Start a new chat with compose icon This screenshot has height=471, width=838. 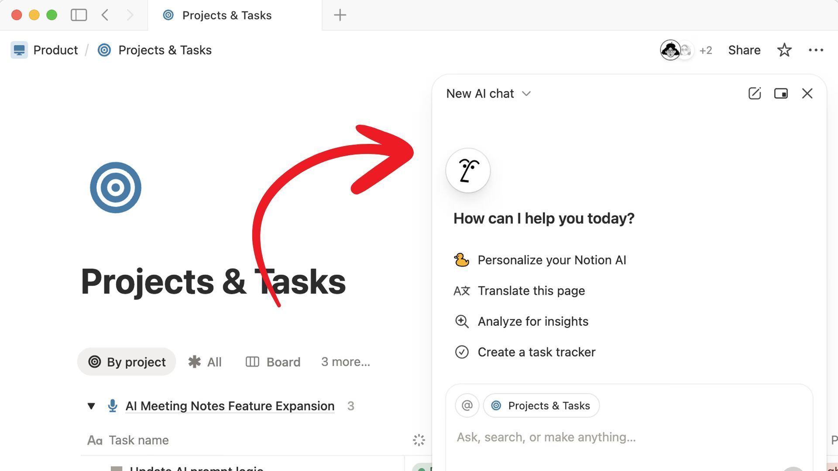point(754,93)
